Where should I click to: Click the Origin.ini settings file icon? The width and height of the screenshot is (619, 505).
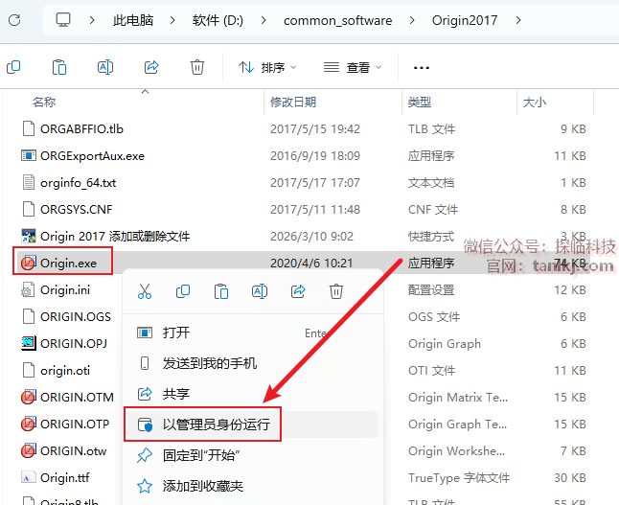coord(29,289)
